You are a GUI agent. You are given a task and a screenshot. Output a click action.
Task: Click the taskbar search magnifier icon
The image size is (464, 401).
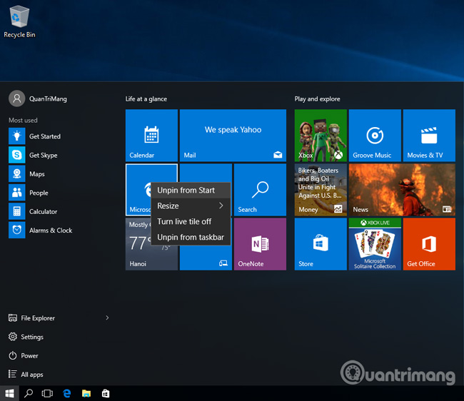29,393
